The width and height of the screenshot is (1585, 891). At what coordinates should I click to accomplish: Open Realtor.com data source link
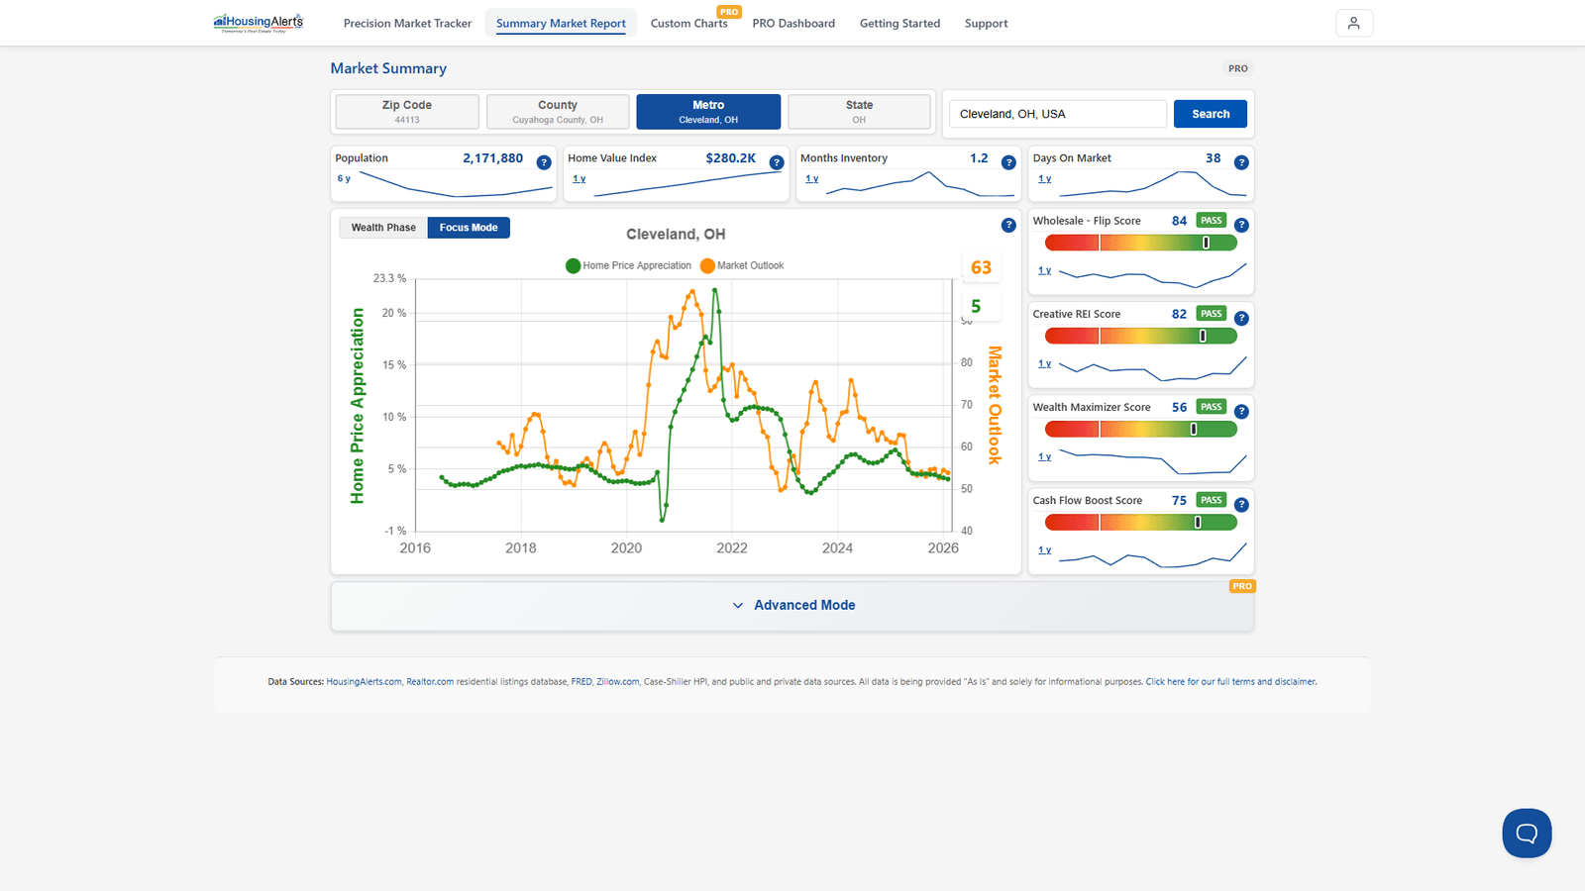(x=430, y=682)
